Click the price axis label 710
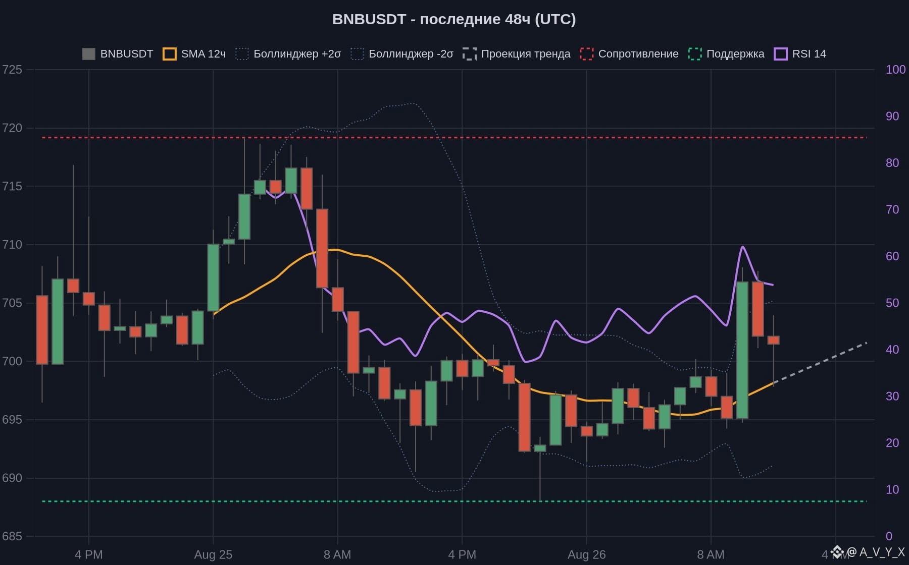This screenshot has height=565, width=909. click(x=12, y=245)
